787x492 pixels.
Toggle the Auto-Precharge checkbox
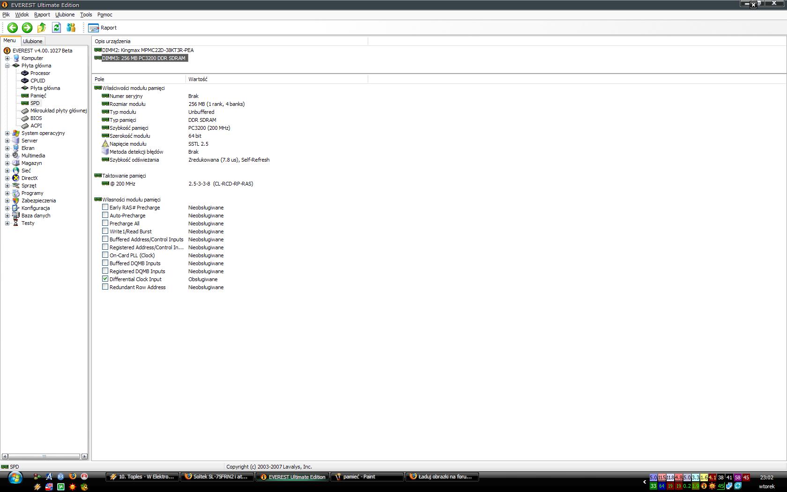pos(105,215)
